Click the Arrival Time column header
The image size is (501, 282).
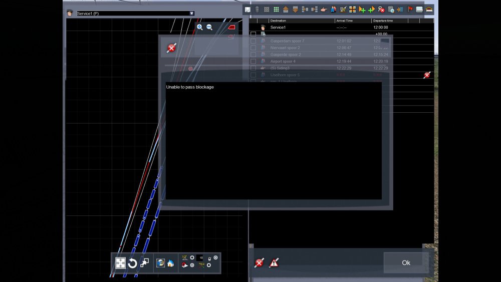point(353,21)
